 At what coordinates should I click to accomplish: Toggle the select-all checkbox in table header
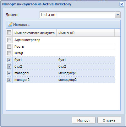pos(9,33)
